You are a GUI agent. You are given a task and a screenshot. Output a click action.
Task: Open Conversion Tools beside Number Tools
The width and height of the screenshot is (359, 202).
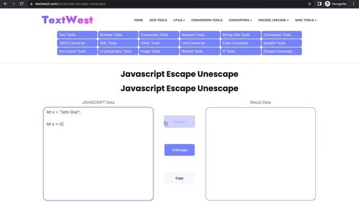(x=159, y=35)
